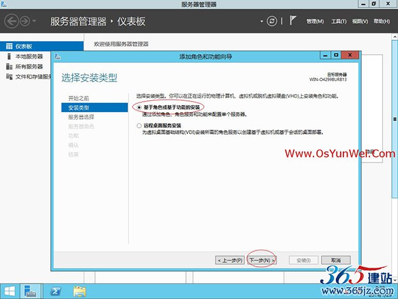
Task: Open the 工具(T) menu
Action: pos(338,21)
